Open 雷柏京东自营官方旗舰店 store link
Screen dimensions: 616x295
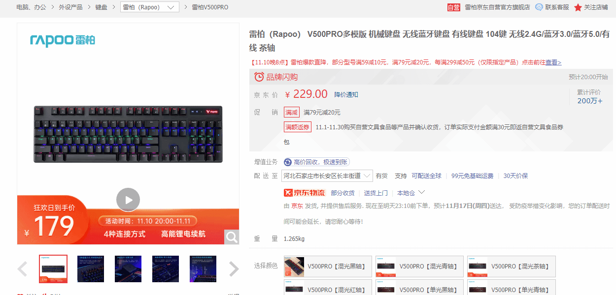pyautogui.click(x=498, y=7)
